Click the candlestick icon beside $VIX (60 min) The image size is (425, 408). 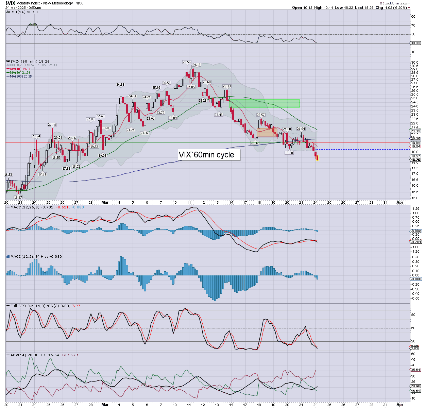coord(7,62)
